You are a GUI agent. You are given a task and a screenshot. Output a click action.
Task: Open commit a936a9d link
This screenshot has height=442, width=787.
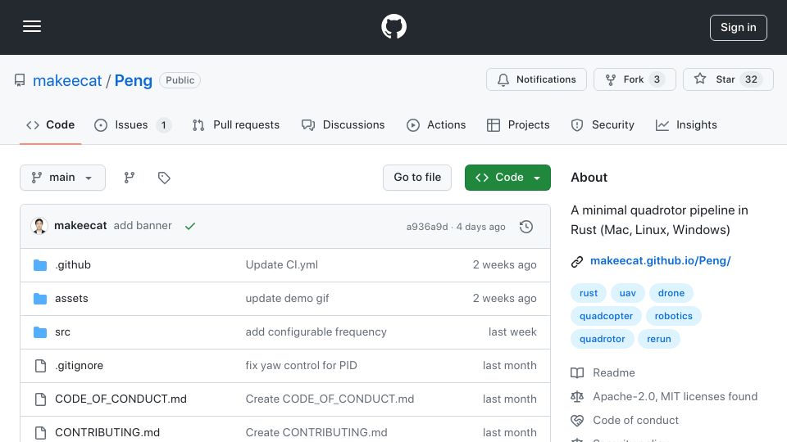pyautogui.click(x=427, y=227)
